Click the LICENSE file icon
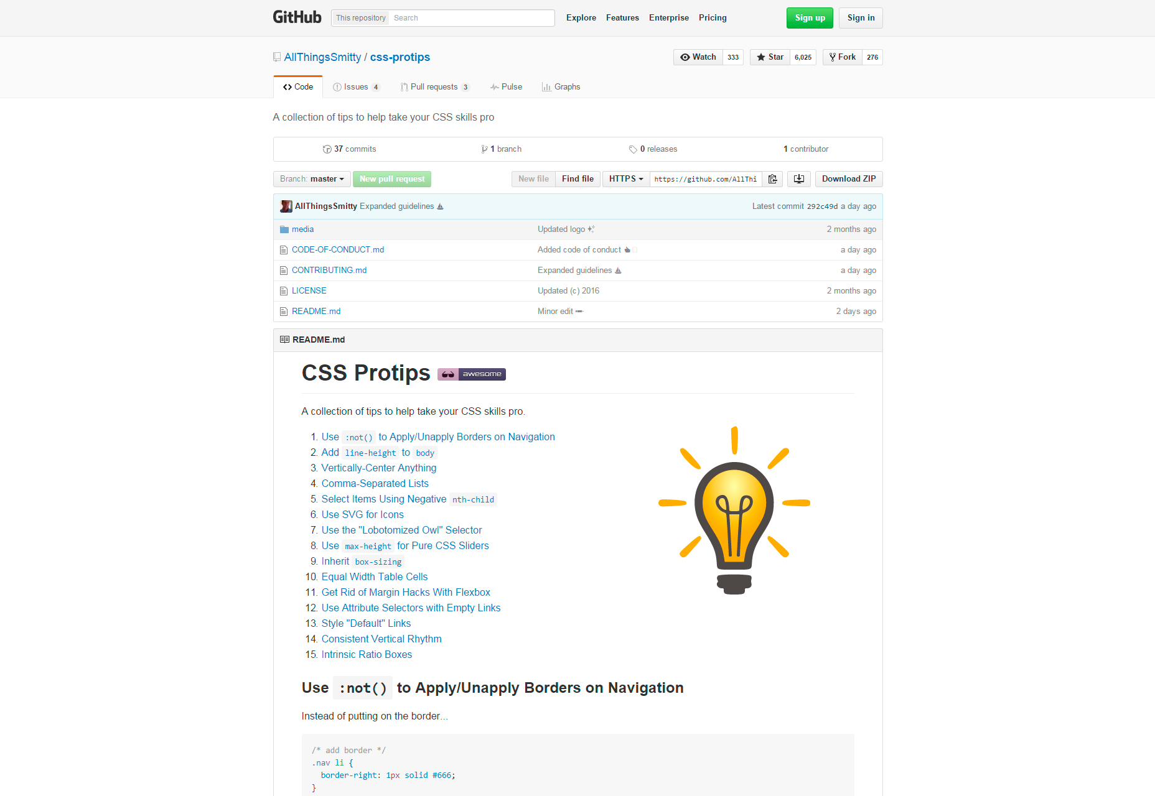1155x796 pixels. pyautogui.click(x=284, y=291)
